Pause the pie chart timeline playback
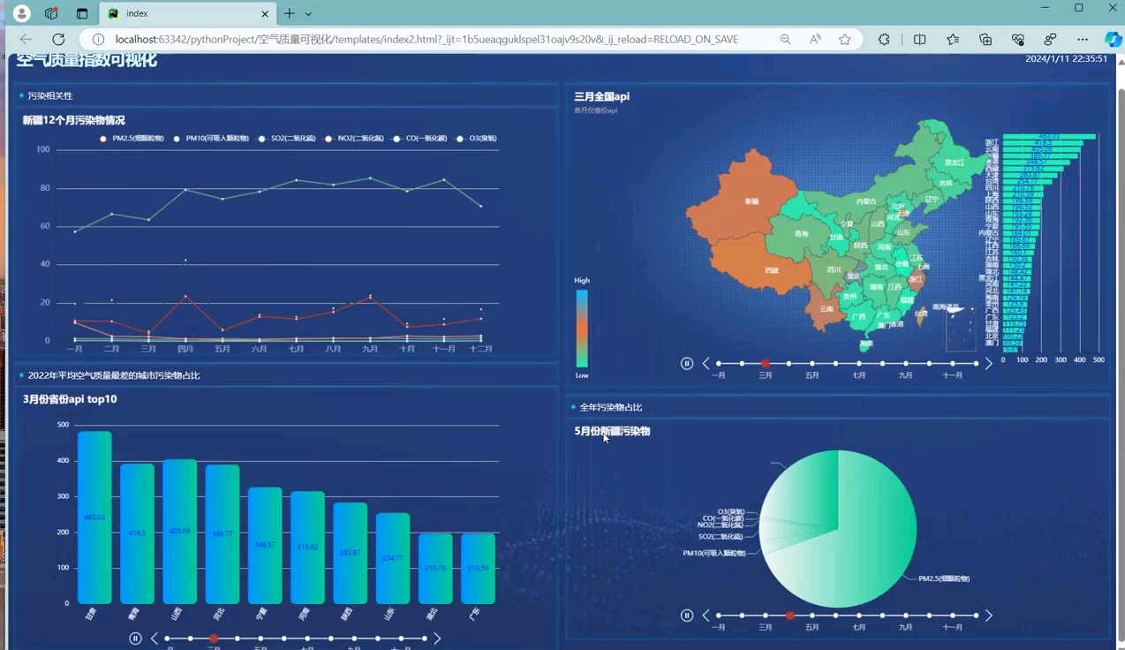 687,616
